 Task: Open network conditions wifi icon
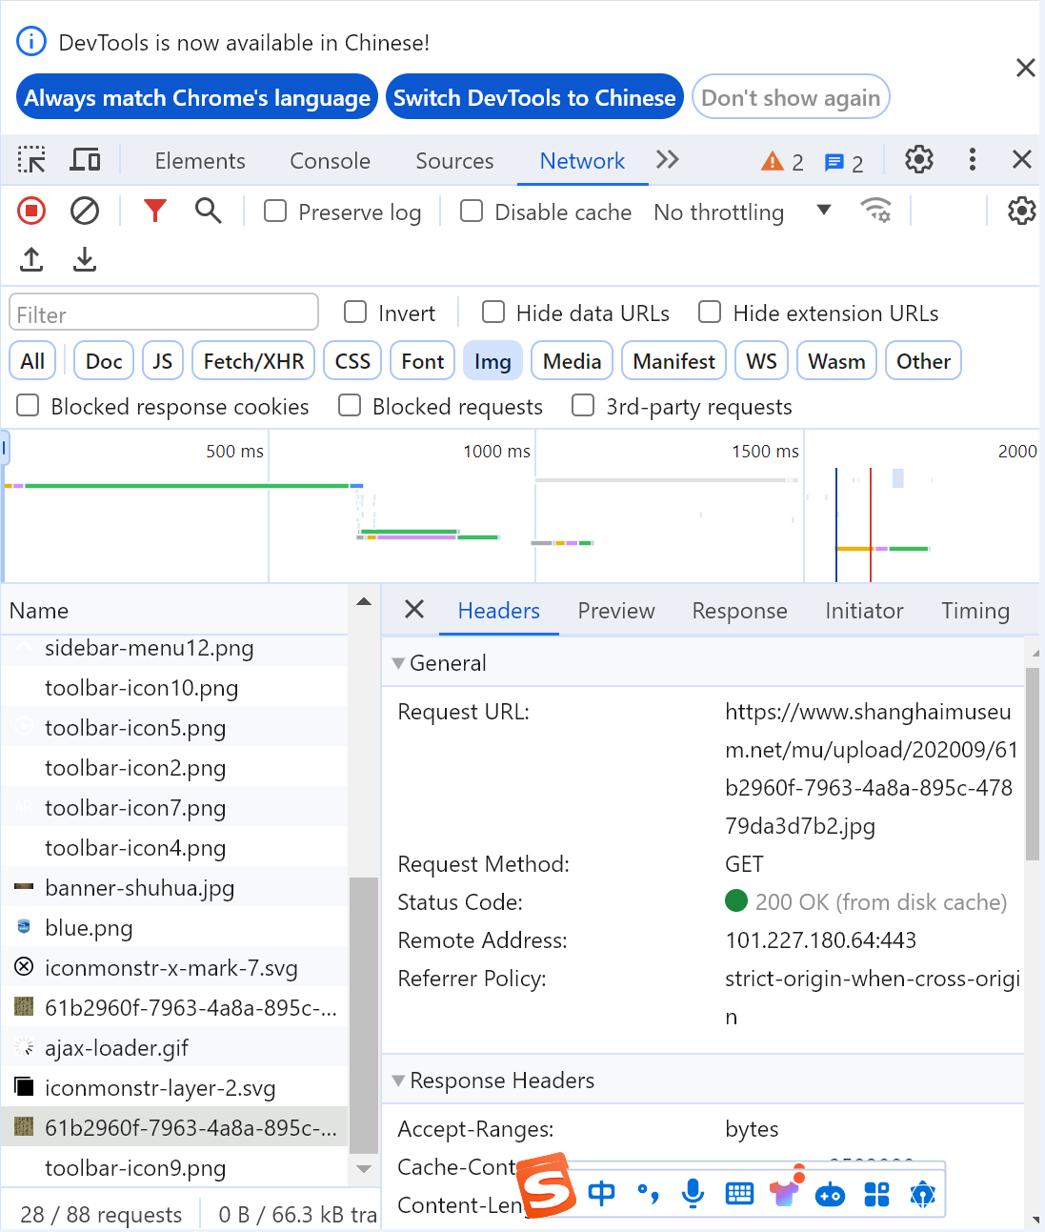point(875,211)
